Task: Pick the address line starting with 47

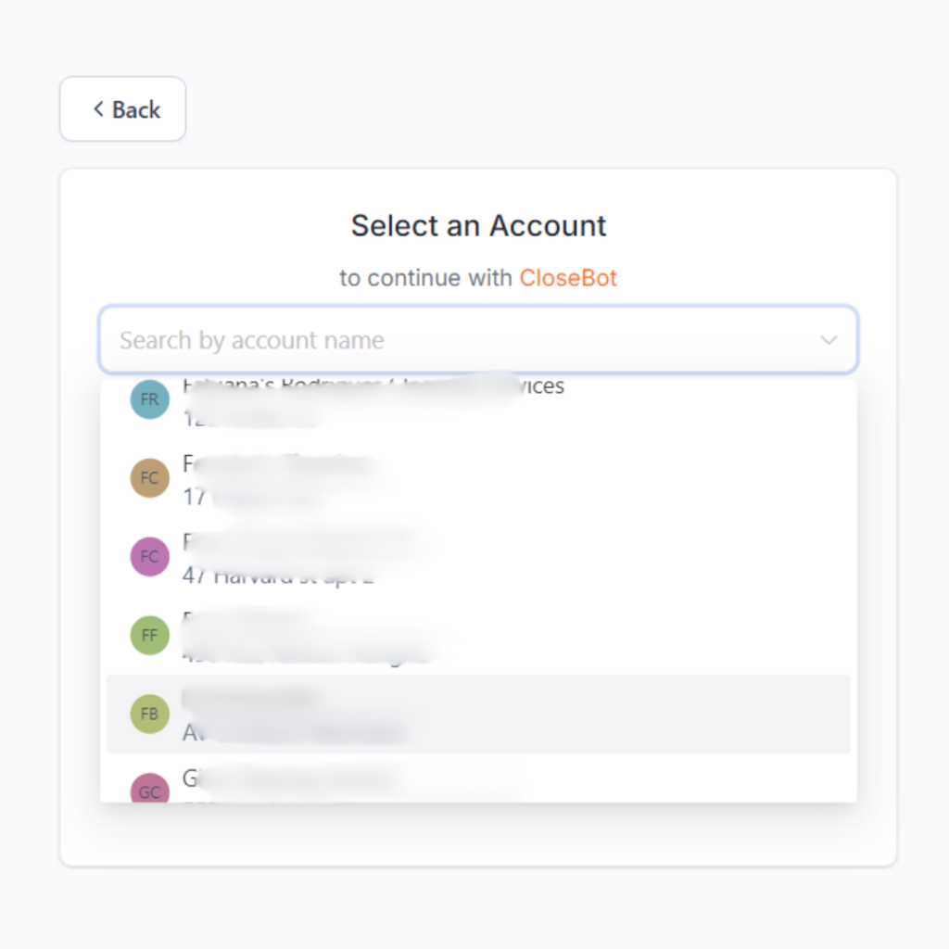Action: tap(278, 576)
